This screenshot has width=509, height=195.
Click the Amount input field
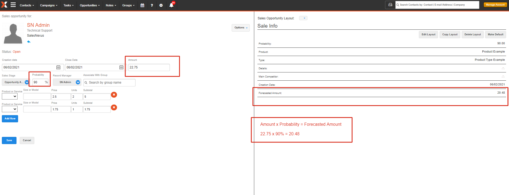(x=149, y=67)
